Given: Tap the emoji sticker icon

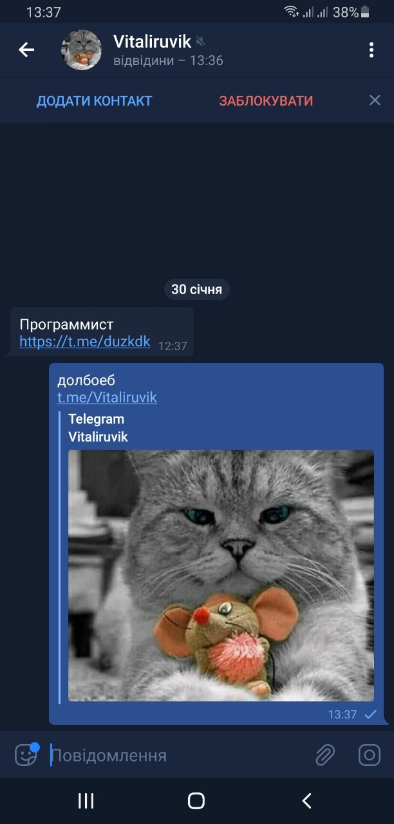Looking at the screenshot, I should pos(26,754).
